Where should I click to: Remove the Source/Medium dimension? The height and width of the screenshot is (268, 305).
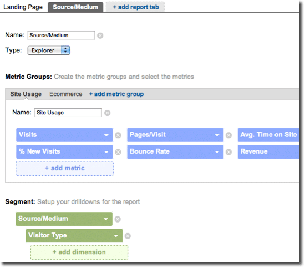coord(118,219)
